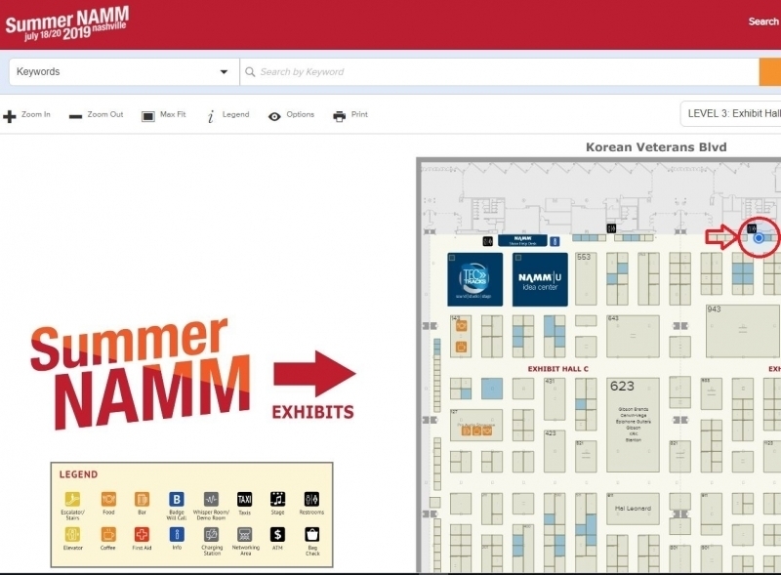Select booth 431 on the map
This screenshot has width=781, height=575.
coord(555,399)
